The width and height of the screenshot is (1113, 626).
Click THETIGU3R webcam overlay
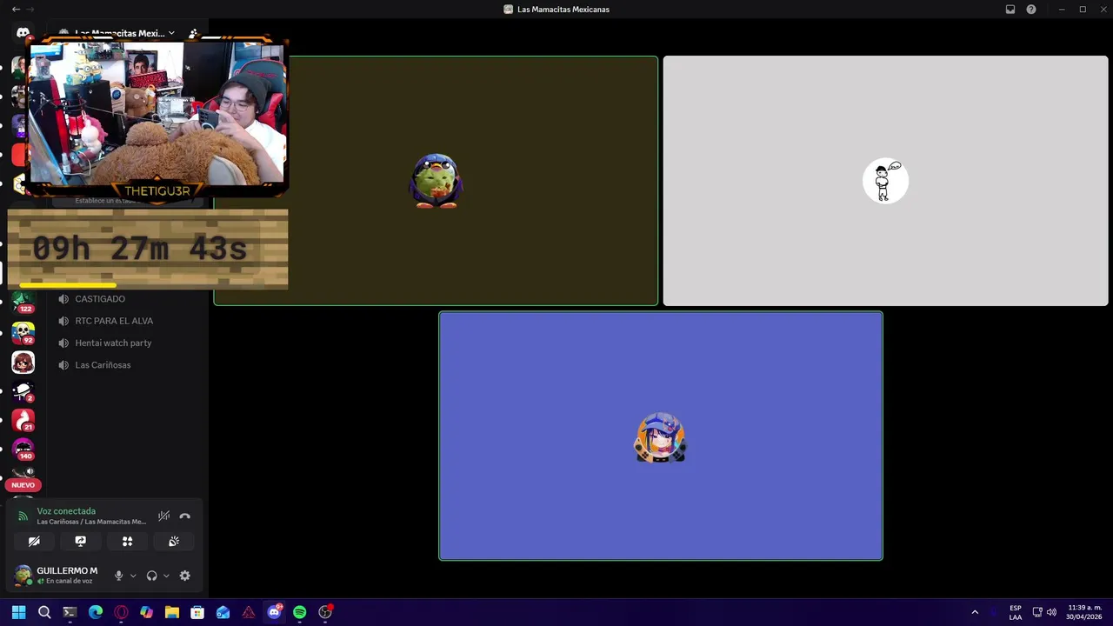coord(157,117)
